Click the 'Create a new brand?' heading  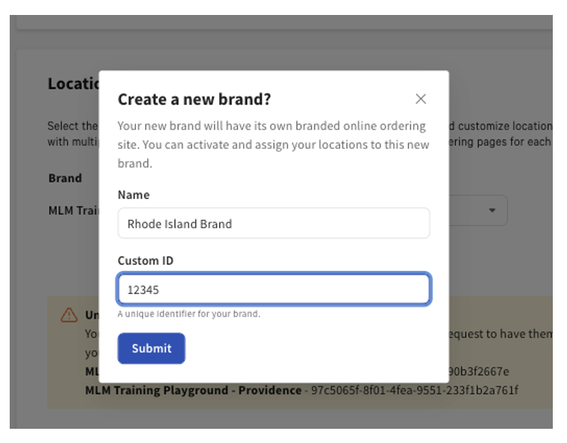[x=194, y=100]
